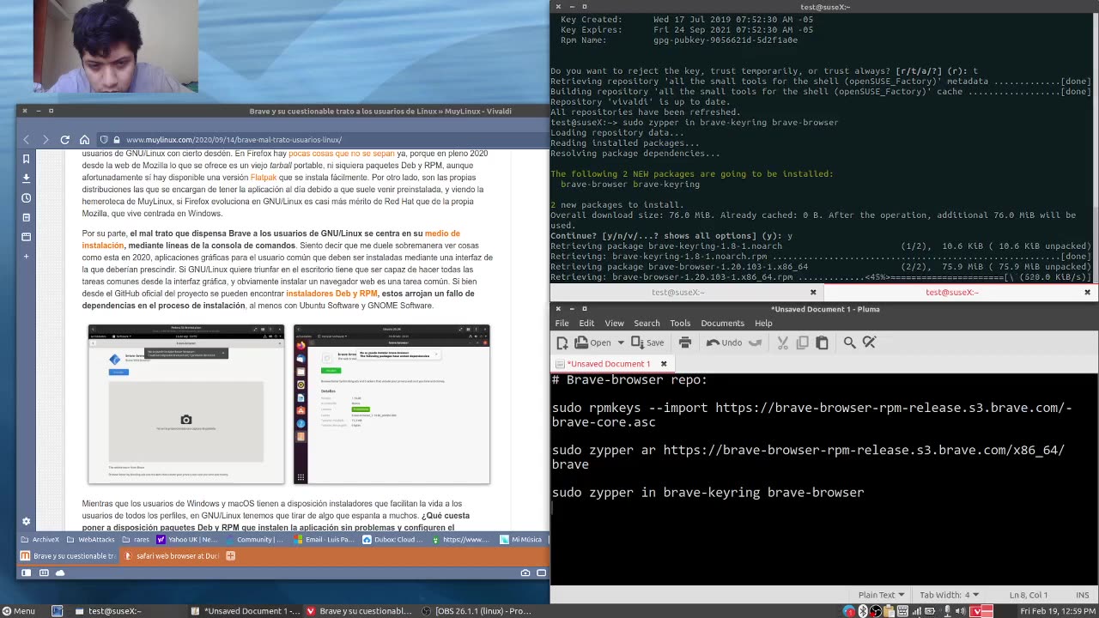
Task: Open Pluma Edit menu
Action: [586, 323]
